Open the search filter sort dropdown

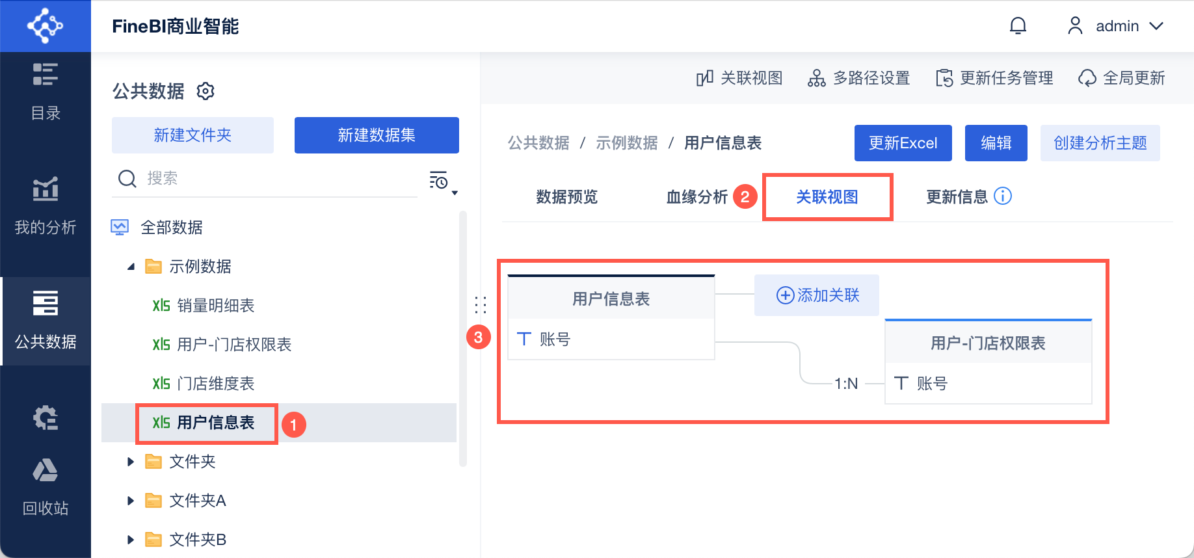point(443,181)
